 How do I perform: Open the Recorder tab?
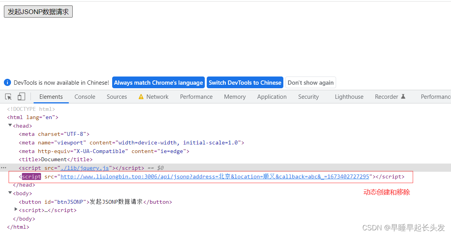point(386,97)
